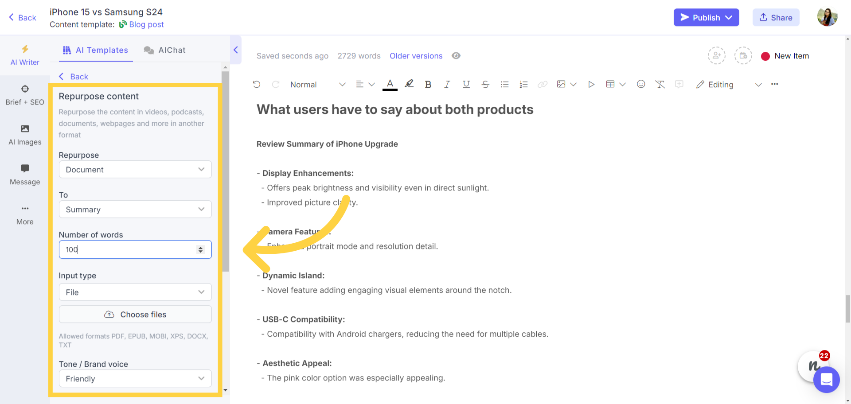Open the AI Images panel
Image resolution: width=851 pixels, height=404 pixels.
click(25, 135)
